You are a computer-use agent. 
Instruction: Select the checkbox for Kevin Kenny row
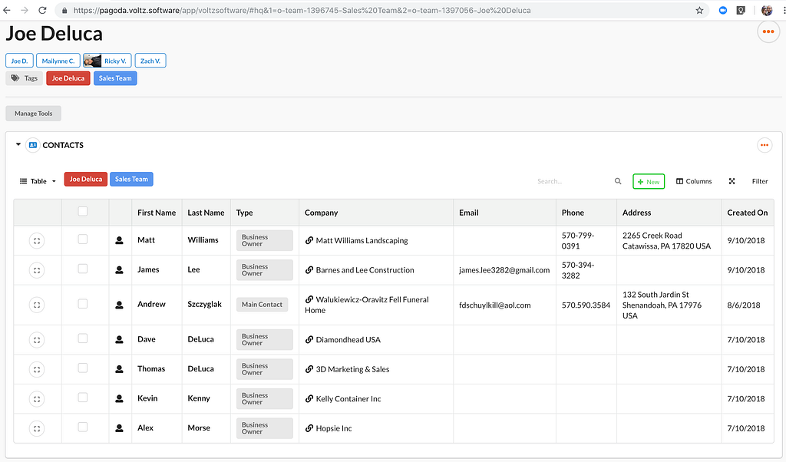[x=83, y=398]
